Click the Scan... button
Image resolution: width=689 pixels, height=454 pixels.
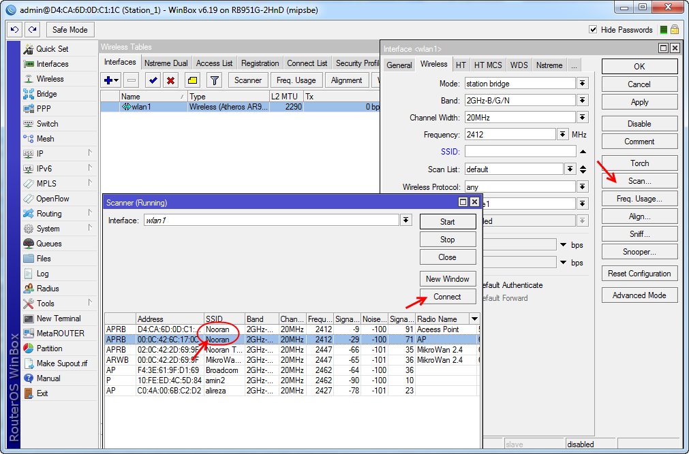coord(639,181)
